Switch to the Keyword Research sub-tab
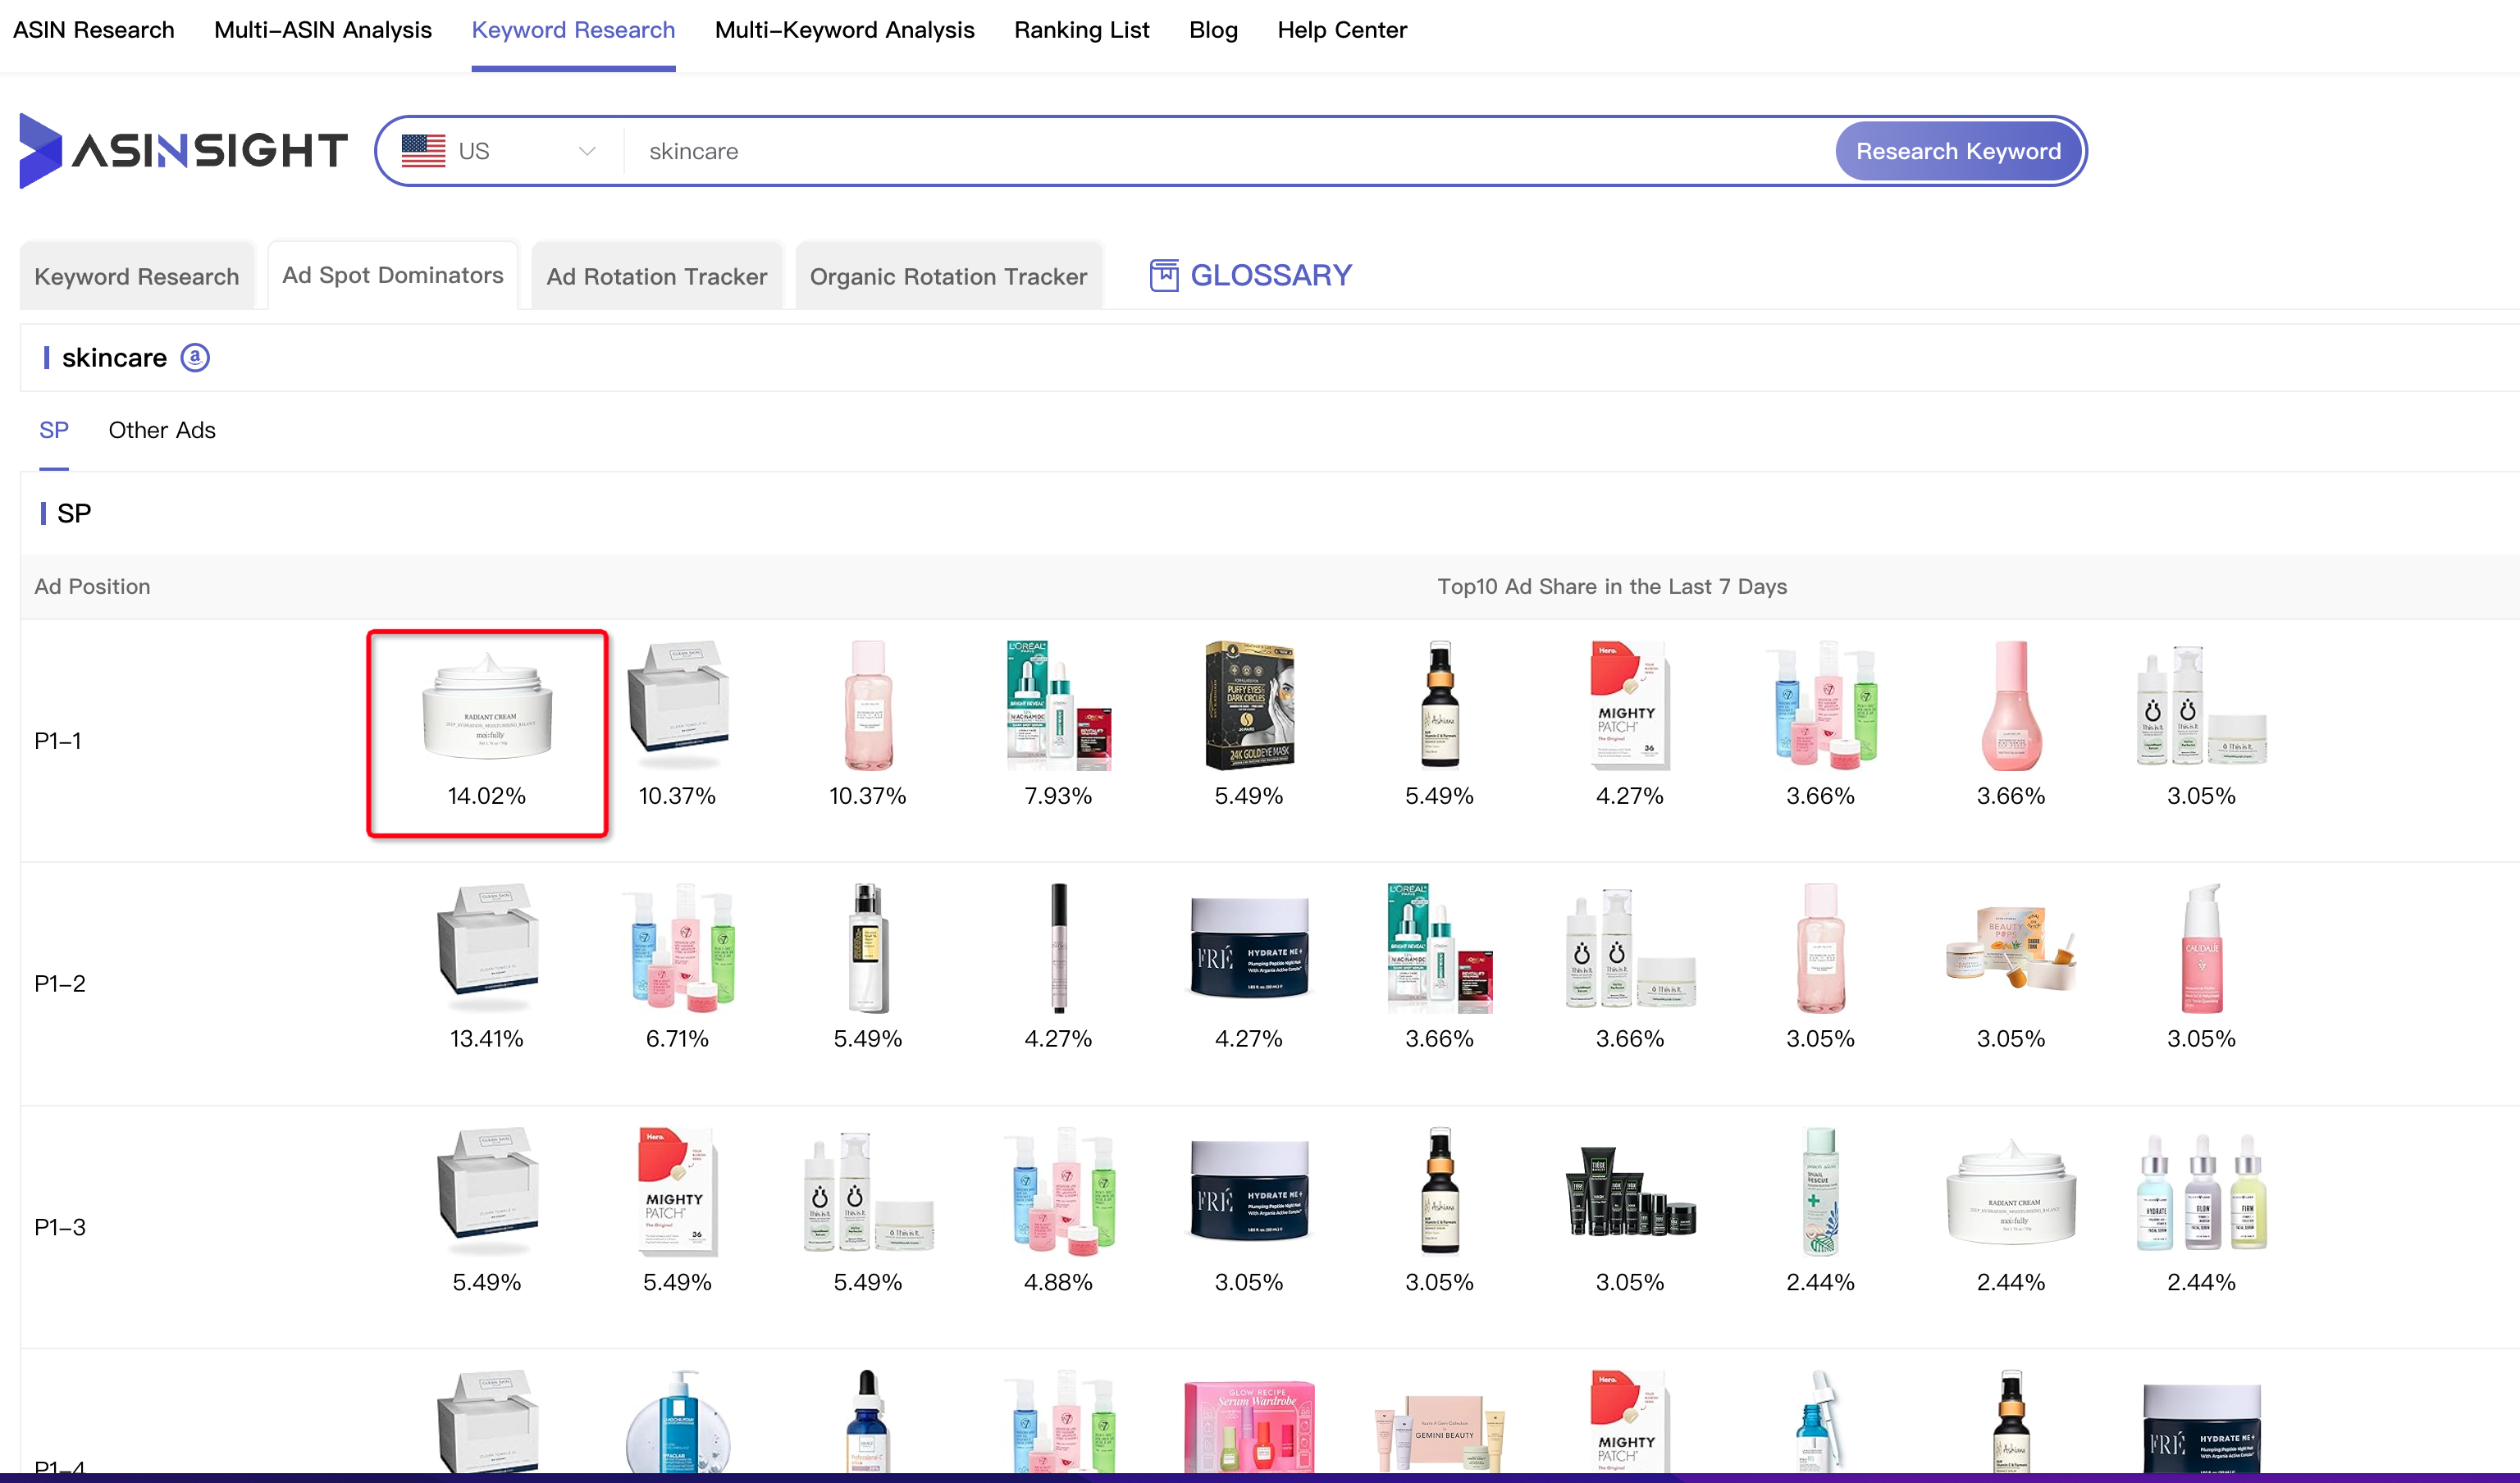The image size is (2520, 1483). [x=137, y=276]
